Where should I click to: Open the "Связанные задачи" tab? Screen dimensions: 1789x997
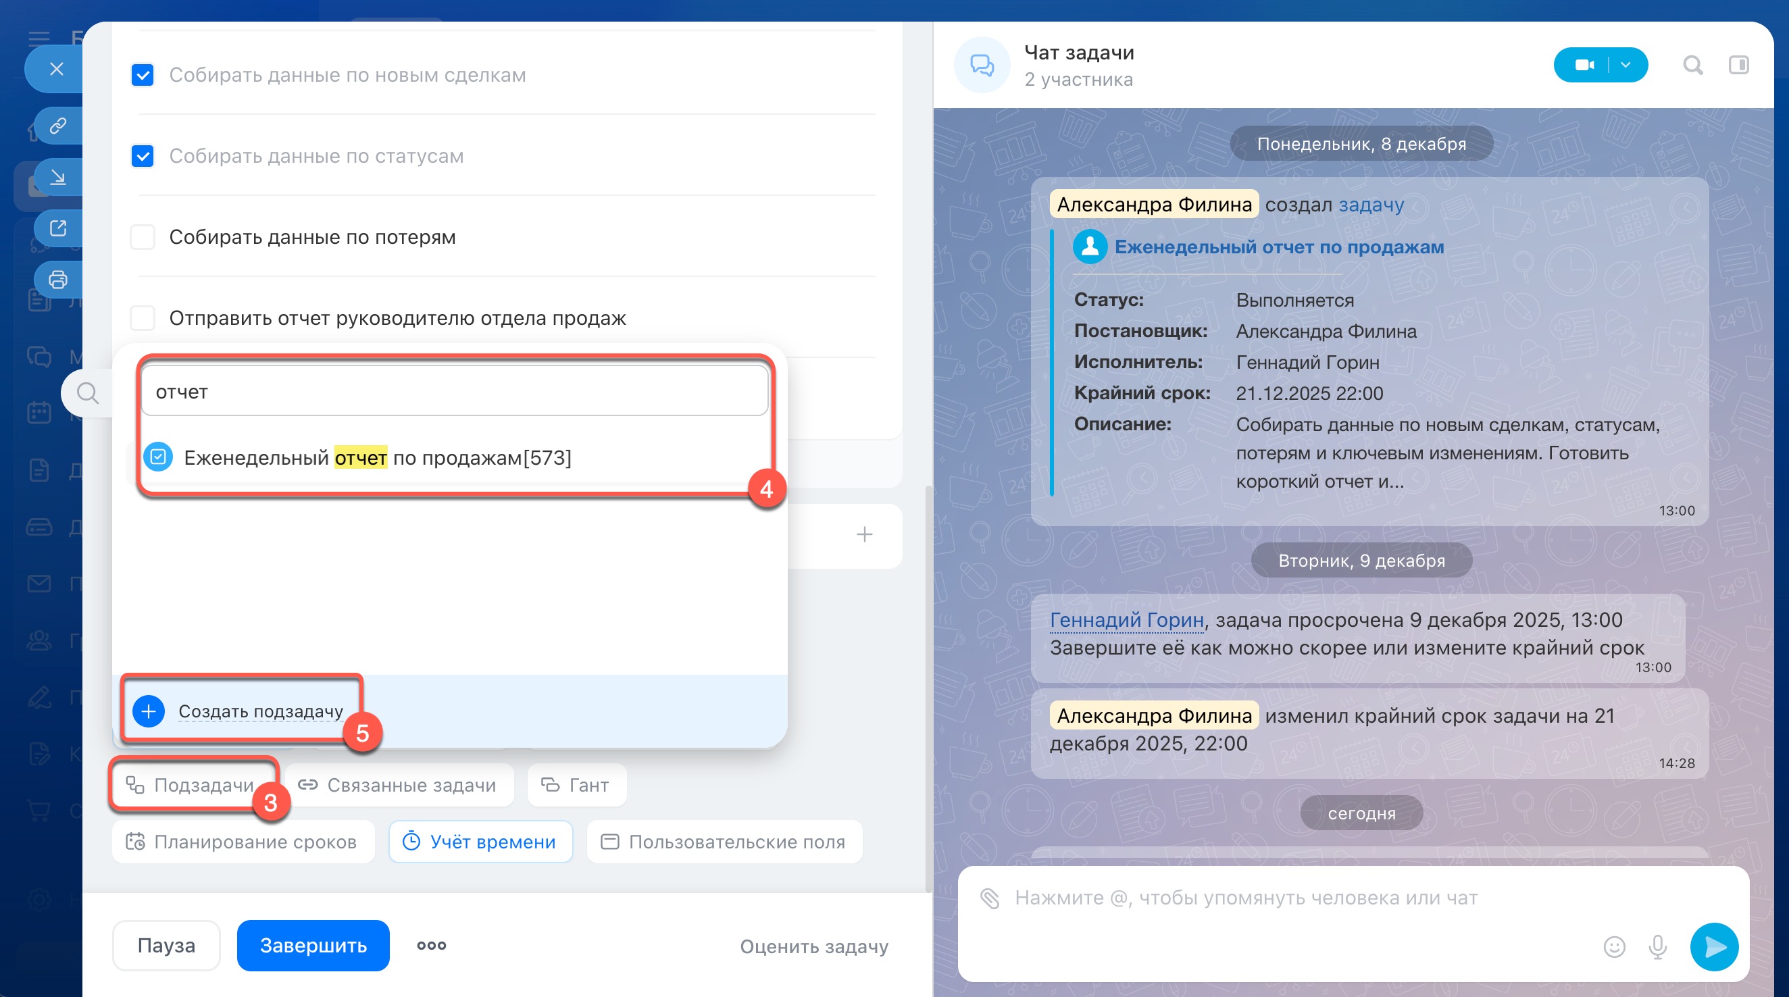[x=399, y=786]
